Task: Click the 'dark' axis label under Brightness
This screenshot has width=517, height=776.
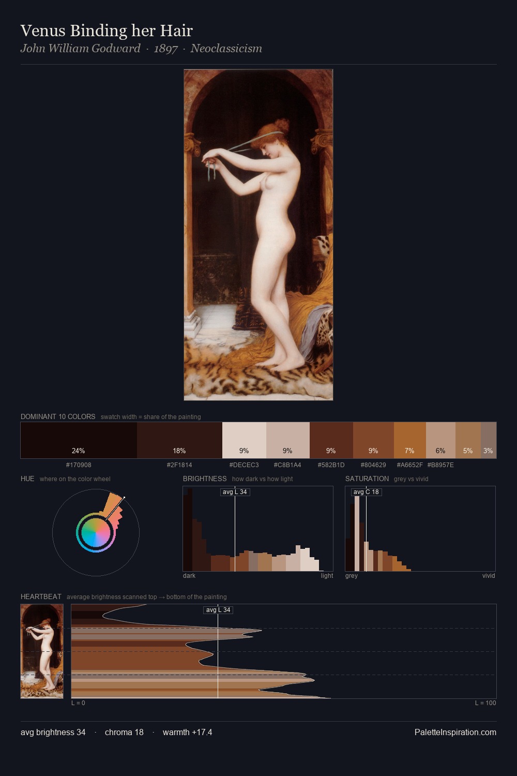Action: 189,576
